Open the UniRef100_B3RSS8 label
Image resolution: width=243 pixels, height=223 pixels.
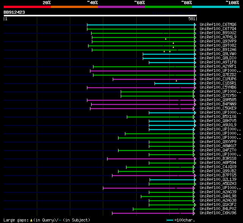tap(218, 159)
